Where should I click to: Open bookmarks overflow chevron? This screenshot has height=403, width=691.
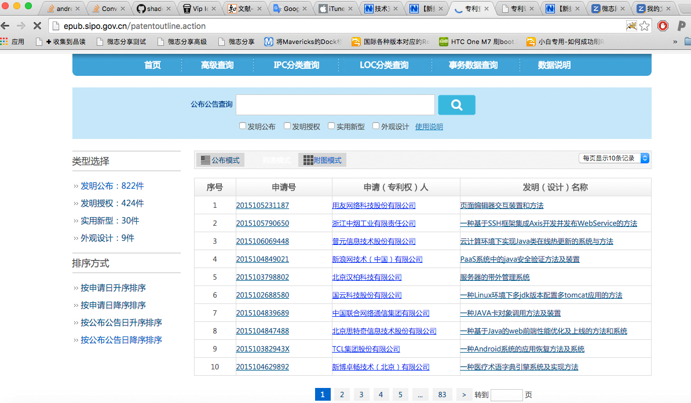(x=675, y=42)
